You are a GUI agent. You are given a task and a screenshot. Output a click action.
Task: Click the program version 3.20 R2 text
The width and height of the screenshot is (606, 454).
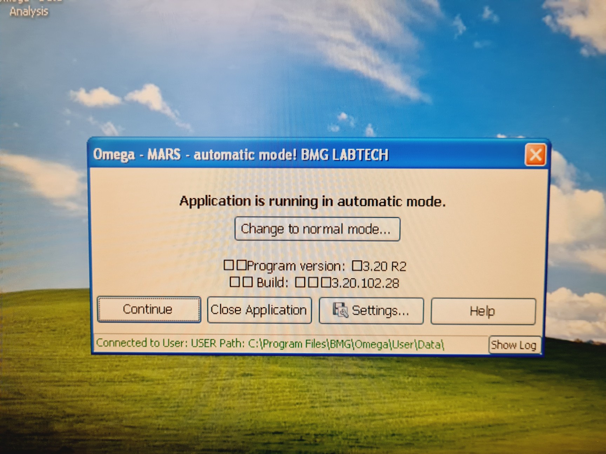315,266
